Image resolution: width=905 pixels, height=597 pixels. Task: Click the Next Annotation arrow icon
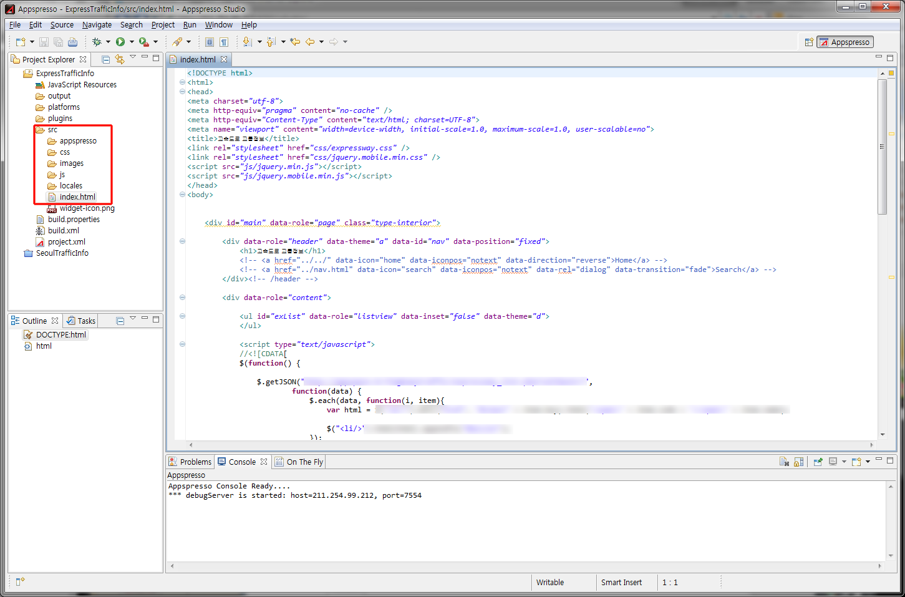pyautogui.click(x=247, y=42)
